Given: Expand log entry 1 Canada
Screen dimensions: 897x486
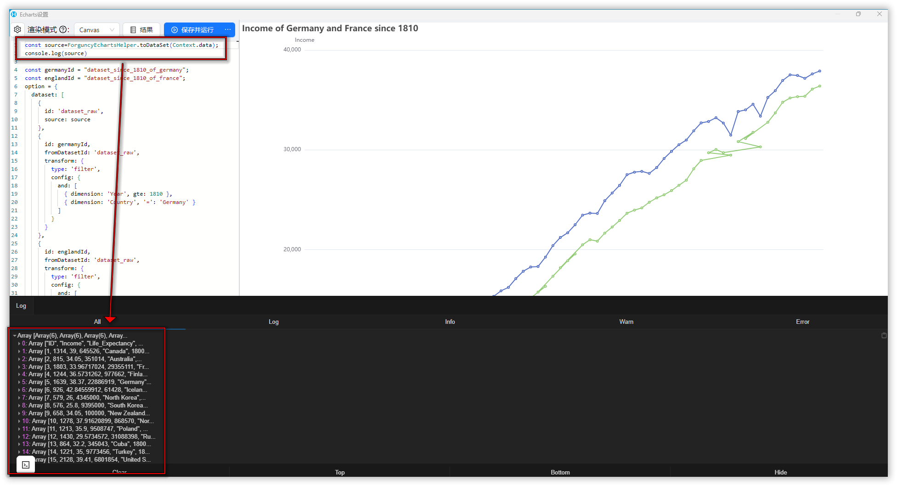Looking at the screenshot, I should pos(19,351).
